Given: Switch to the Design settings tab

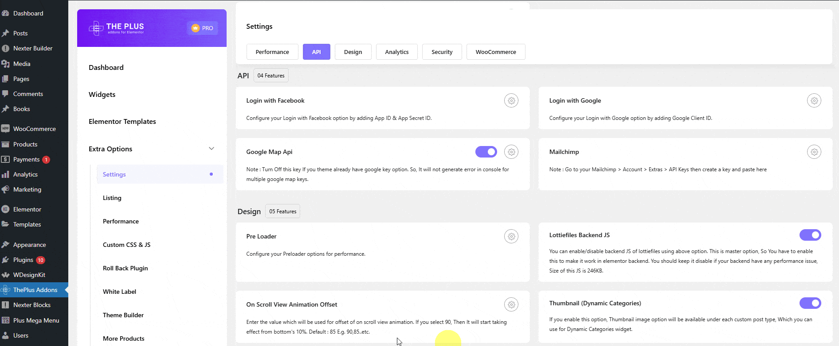Looking at the screenshot, I should click(x=353, y=52).
